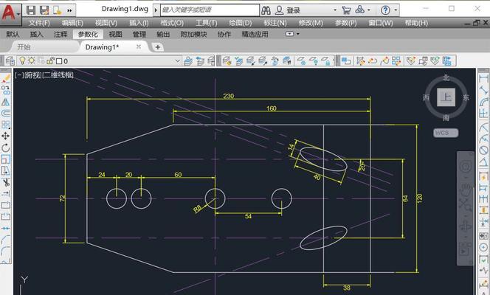The height and width of the screenshot is (295, 490).
Task: Open the 文件(F) menu
Action: (x=39, y=23)
